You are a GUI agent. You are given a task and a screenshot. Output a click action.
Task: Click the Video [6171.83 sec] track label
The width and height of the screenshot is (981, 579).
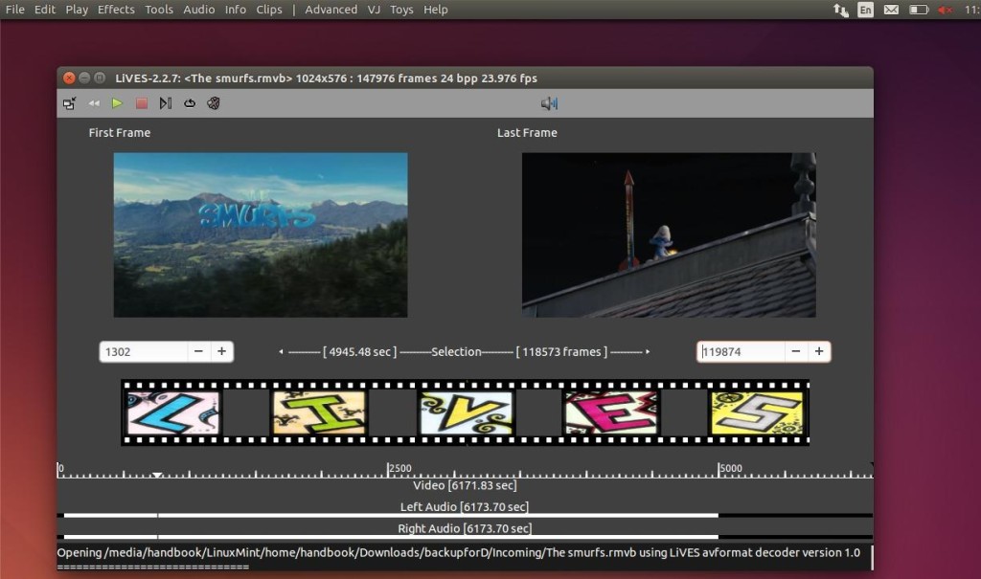(x=465, y=485)
